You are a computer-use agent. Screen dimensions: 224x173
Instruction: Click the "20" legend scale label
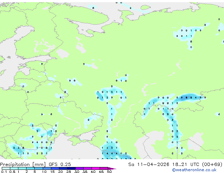[x=60, y=172]
